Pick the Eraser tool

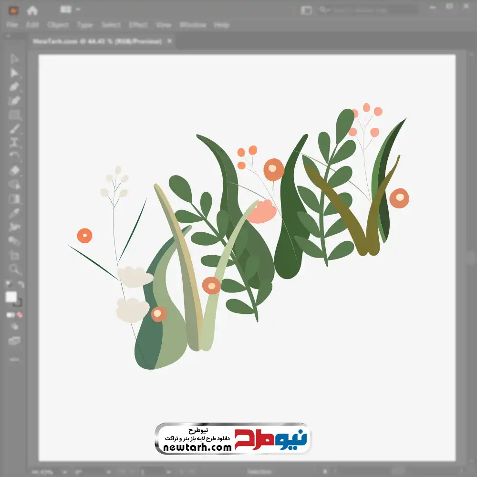(14, 170)
